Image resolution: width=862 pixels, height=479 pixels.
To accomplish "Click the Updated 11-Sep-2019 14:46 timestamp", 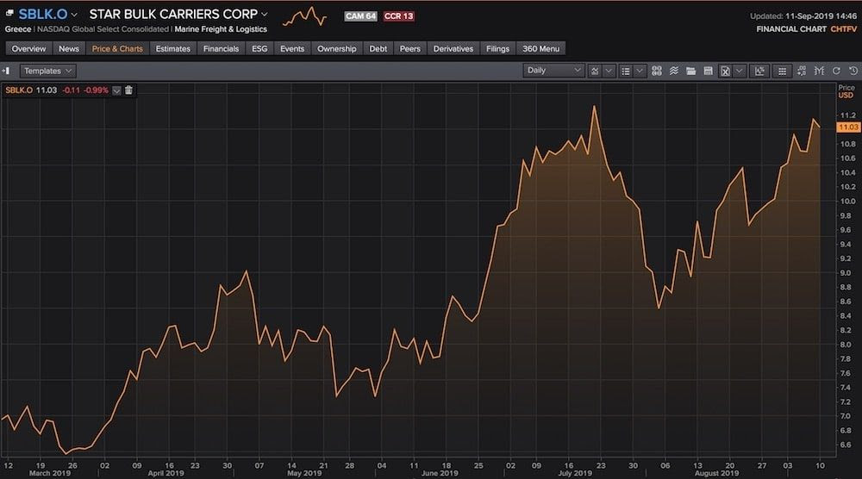I will pos(803,16).
